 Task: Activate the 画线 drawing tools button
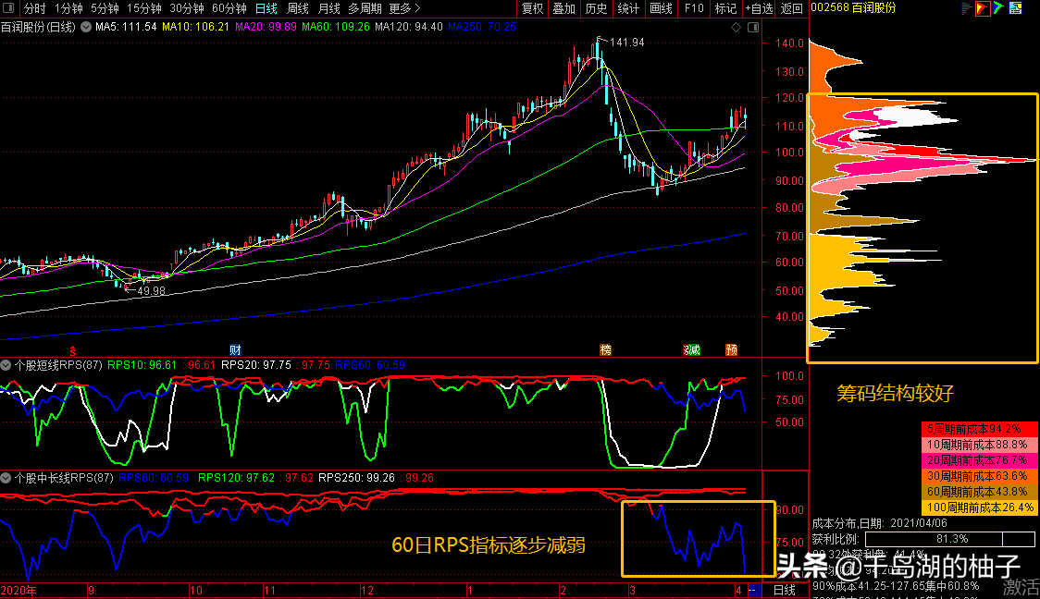pyautogui.click(x=661, y=8)
